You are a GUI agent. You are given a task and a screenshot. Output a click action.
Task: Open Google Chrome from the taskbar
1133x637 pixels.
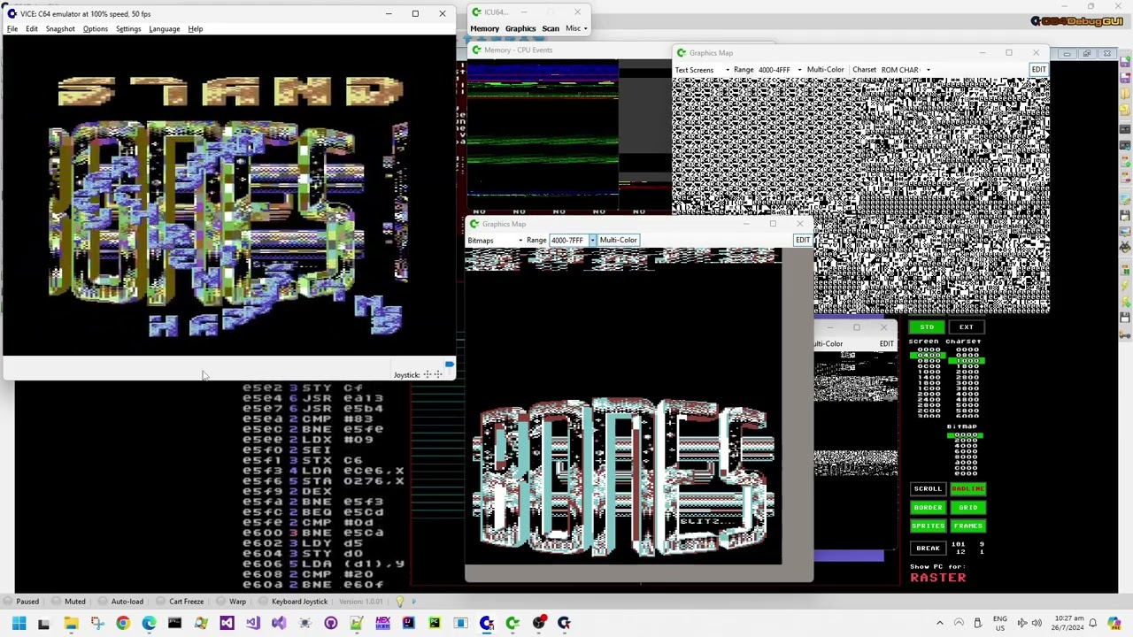pos(122,623)
